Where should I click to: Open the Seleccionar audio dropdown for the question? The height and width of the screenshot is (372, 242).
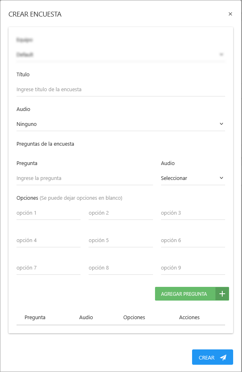click(x=193, y=178)
